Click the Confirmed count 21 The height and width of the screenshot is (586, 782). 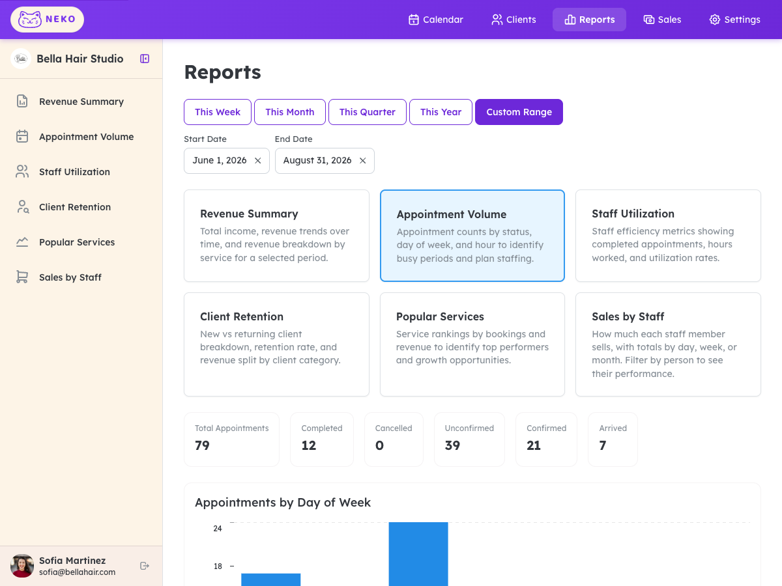point(534,445)
